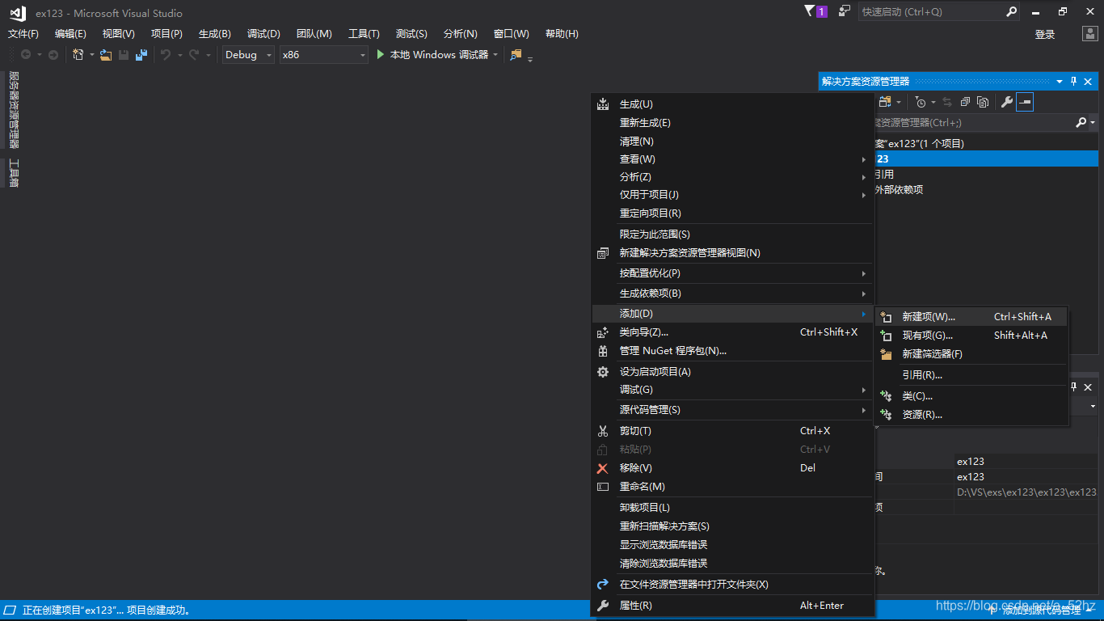Click the New Project toolbar icon
1104x621 pixels.
tap(78, 55)
